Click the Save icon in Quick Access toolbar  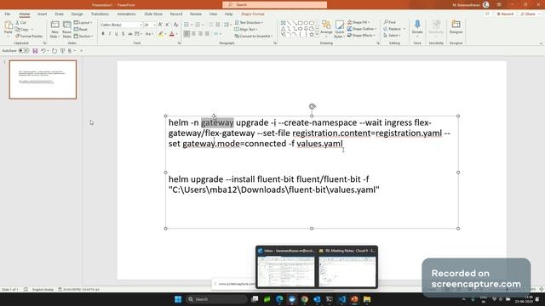click(35, 51)
